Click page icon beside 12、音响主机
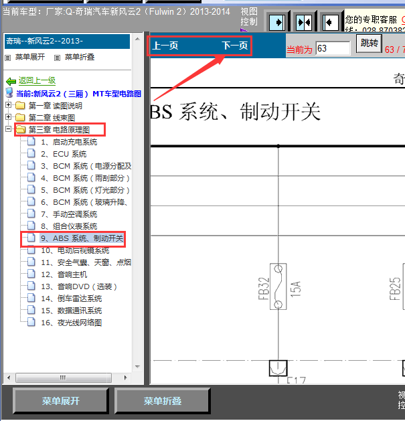Image resolution: width=405 pixels, height=421 pixels. pyautogui.click(x=31, y=274)
